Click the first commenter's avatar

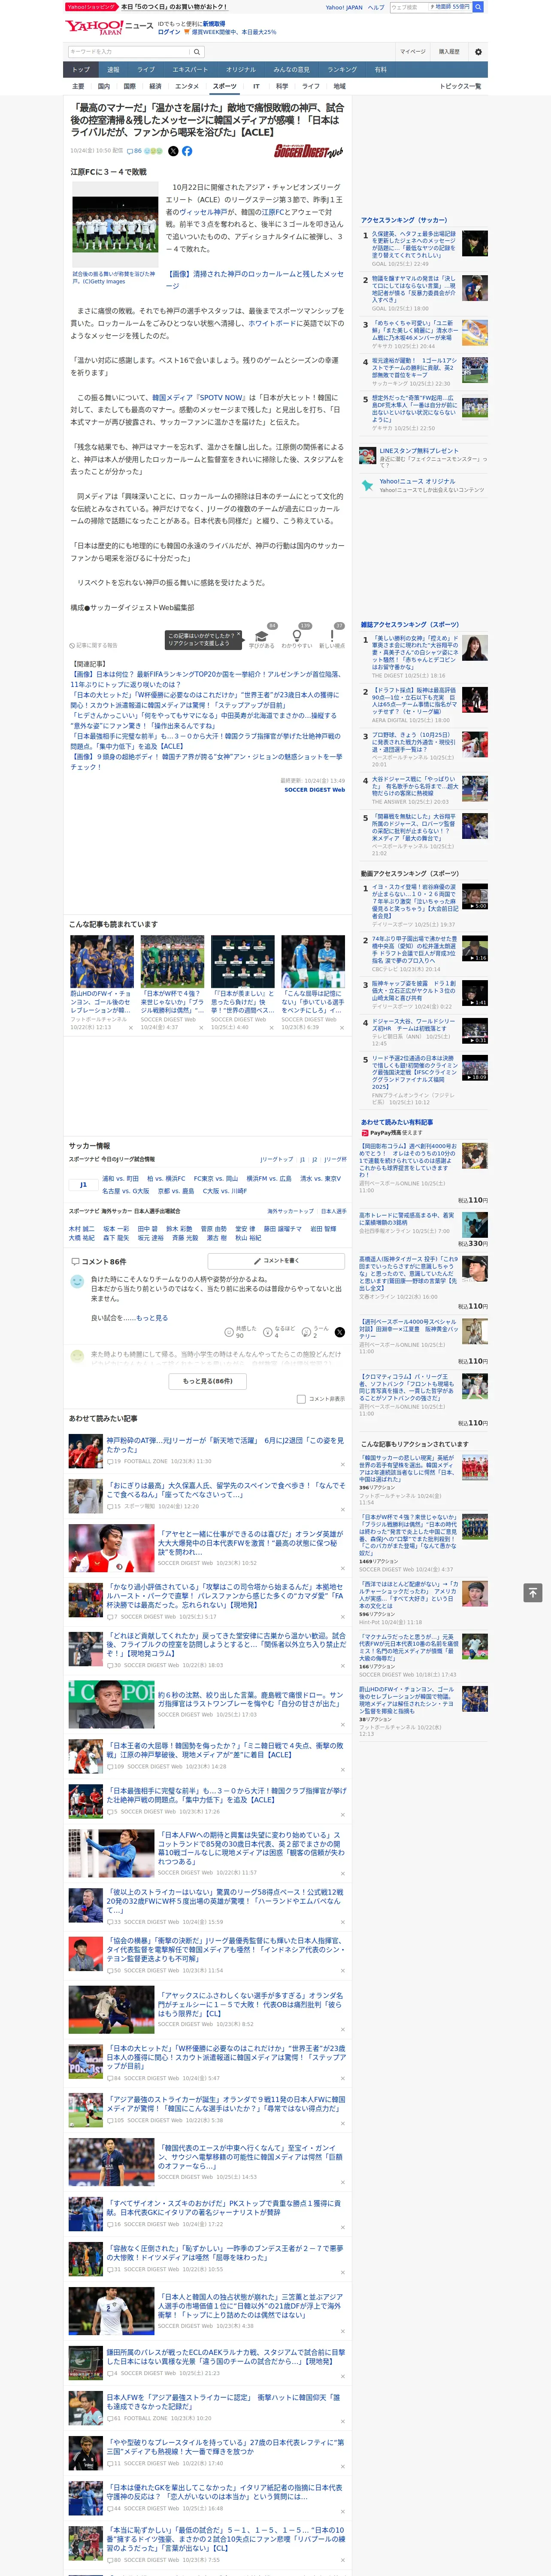click(76, 1281)
